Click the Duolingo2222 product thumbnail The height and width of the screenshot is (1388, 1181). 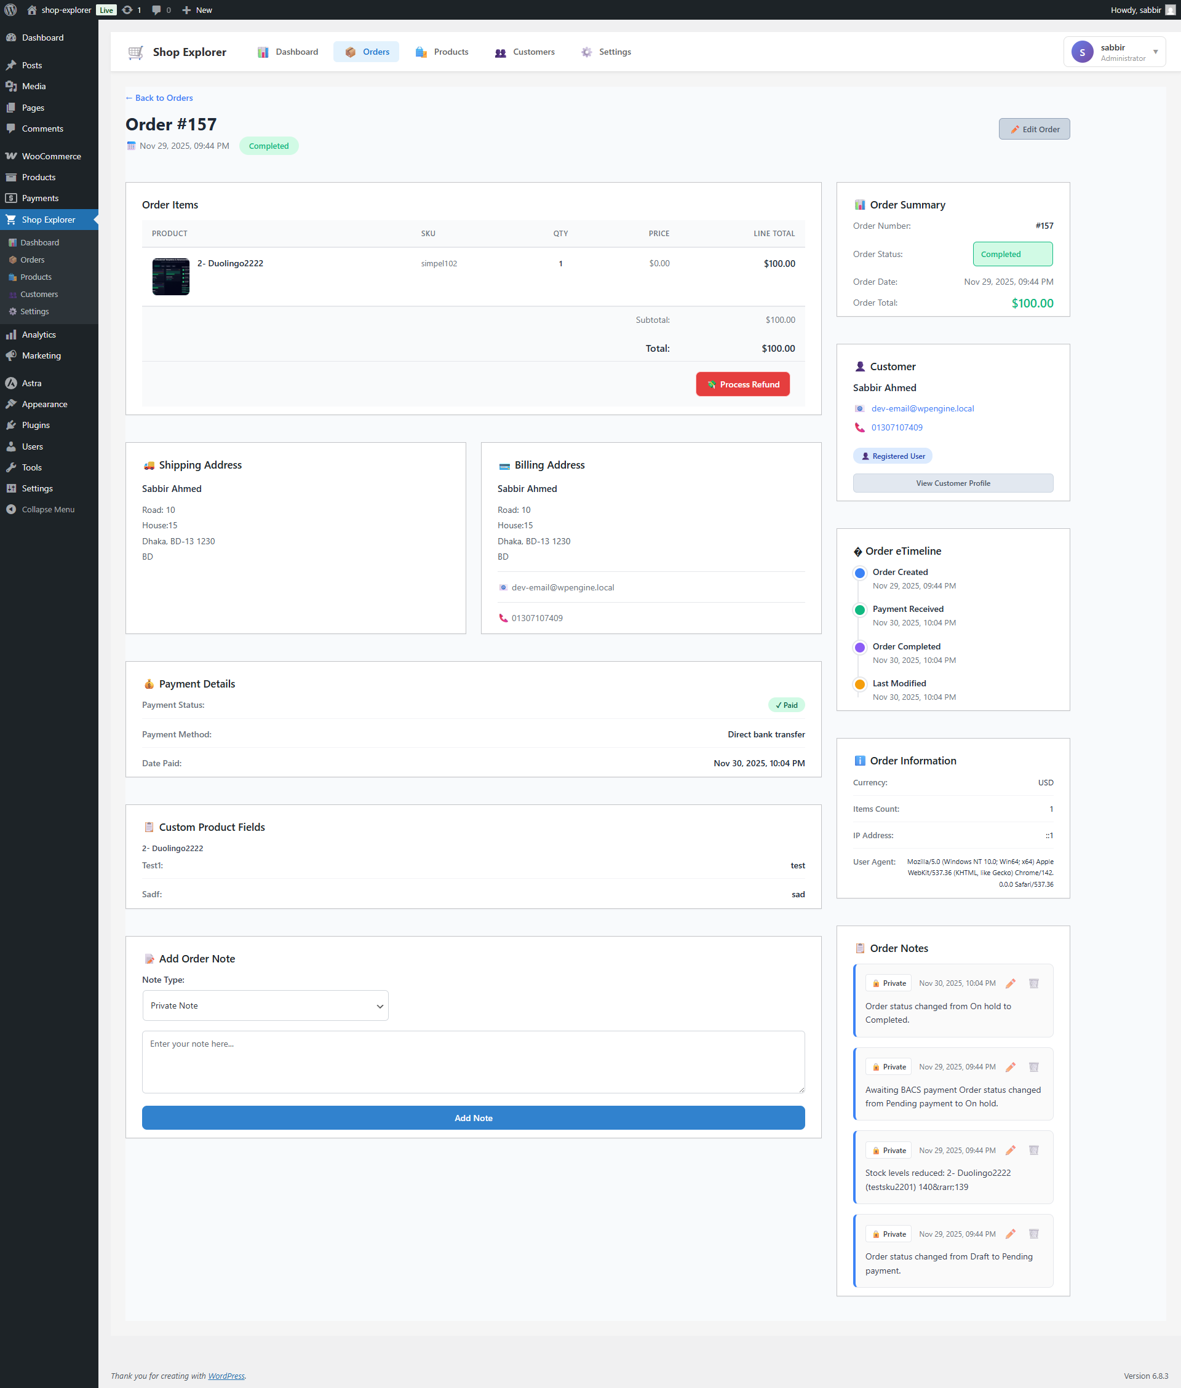171,276
